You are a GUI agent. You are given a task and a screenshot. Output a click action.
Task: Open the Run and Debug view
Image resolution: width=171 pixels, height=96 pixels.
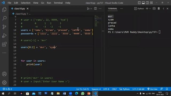tap(4, 35)
